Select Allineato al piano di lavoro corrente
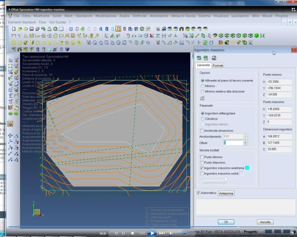This screenshot has height=237, width=297. (x=203, y=80)
